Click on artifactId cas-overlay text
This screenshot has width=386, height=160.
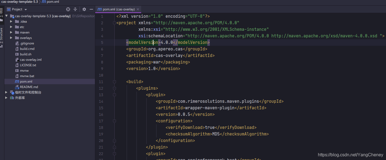point(169,56)
